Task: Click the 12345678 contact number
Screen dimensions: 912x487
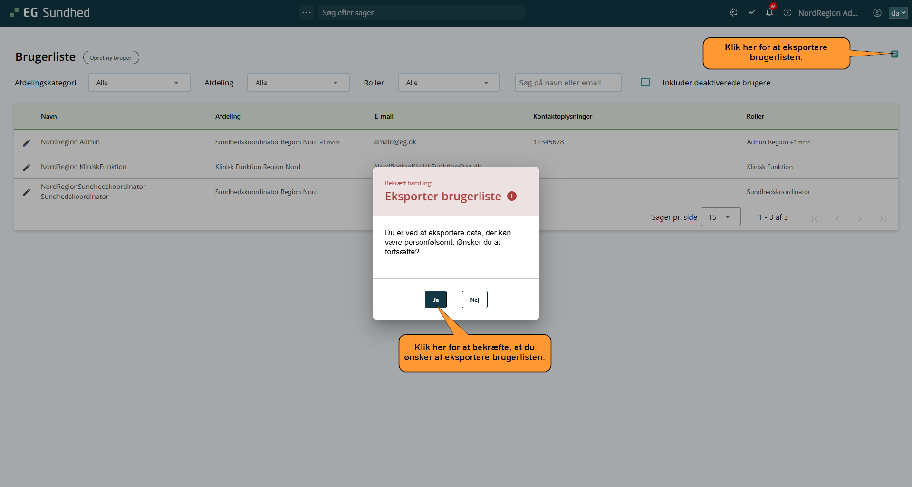Action: click(x=549, y=142)
